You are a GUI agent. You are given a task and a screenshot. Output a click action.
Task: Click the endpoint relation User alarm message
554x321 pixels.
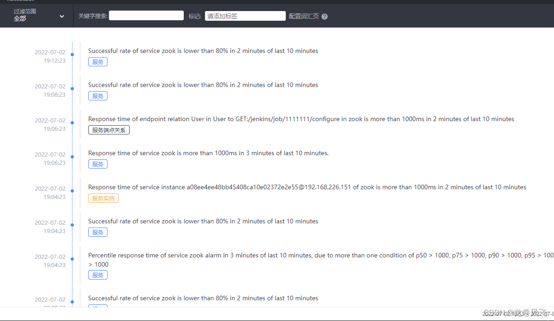(301, 119)
